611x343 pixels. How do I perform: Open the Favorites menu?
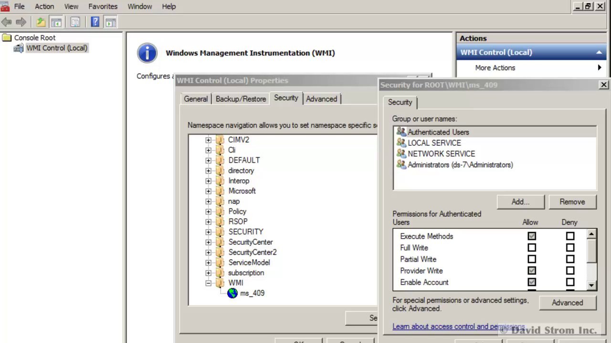(103, 6)
